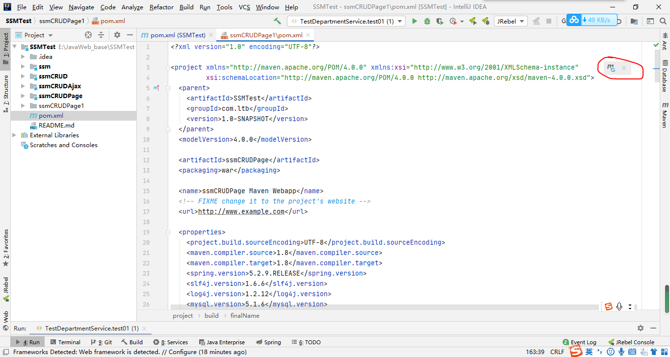Expand the ssmCRUD module folder
Screen dimensions: 670x357
[23, 76]
